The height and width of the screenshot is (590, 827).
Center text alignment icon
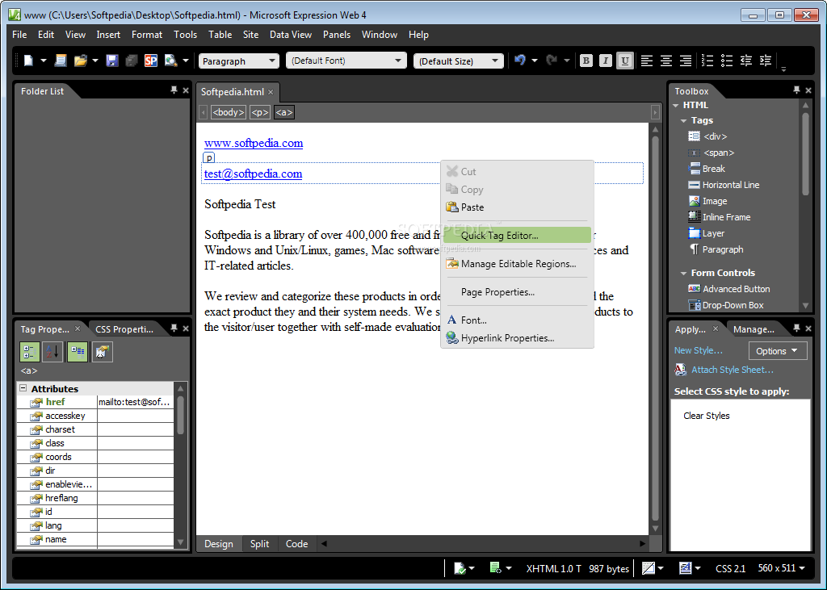(x=666, y=61)
